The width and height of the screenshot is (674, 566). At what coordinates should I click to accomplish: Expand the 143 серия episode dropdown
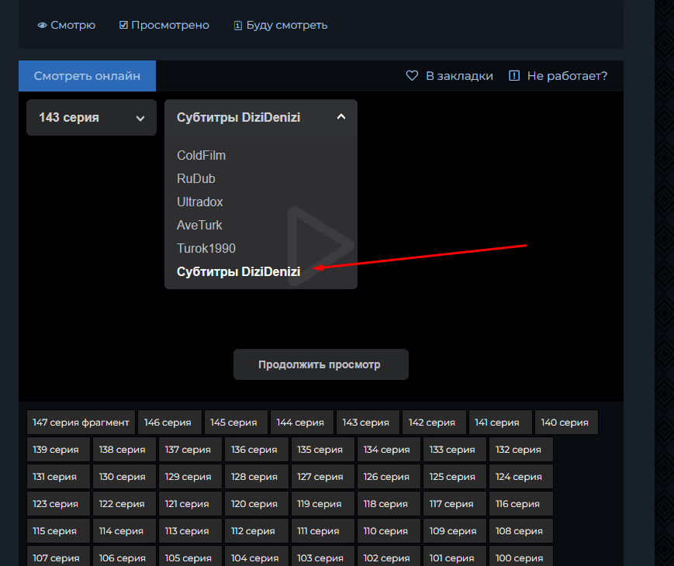92,118
